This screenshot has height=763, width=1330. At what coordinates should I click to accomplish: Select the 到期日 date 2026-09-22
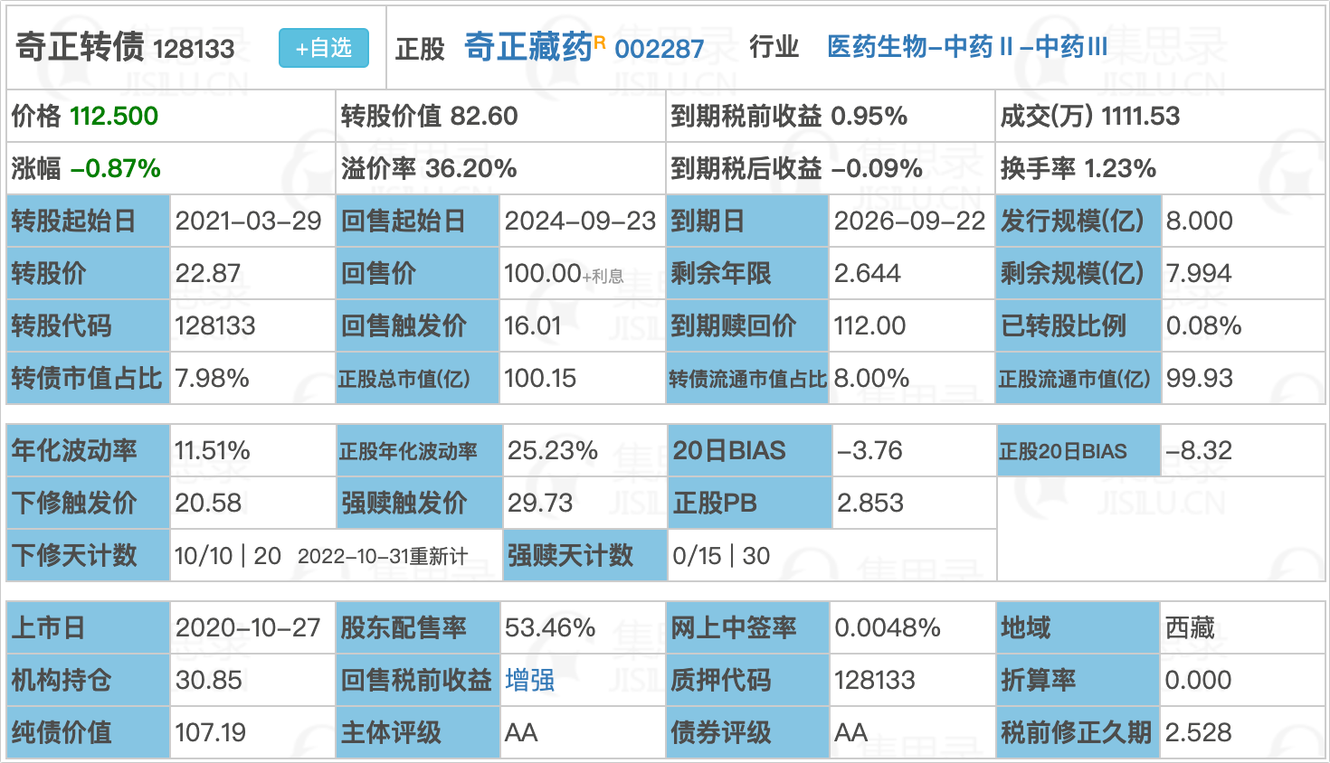click(908, 221)
